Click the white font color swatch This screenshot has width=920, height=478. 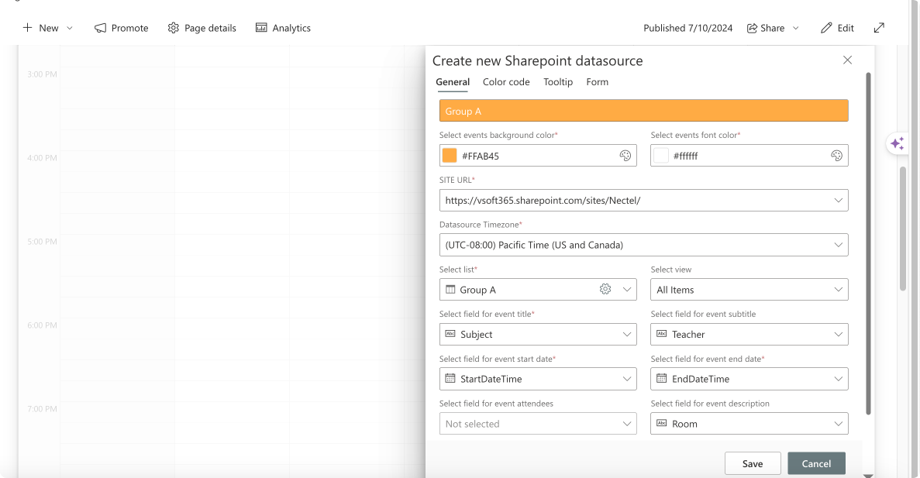[661, 156]
